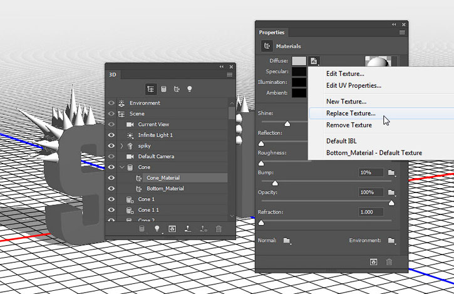Viewport: 454px width, 294px height.
Task: Filter 3D panel by lights
Action: coord(189,89)
